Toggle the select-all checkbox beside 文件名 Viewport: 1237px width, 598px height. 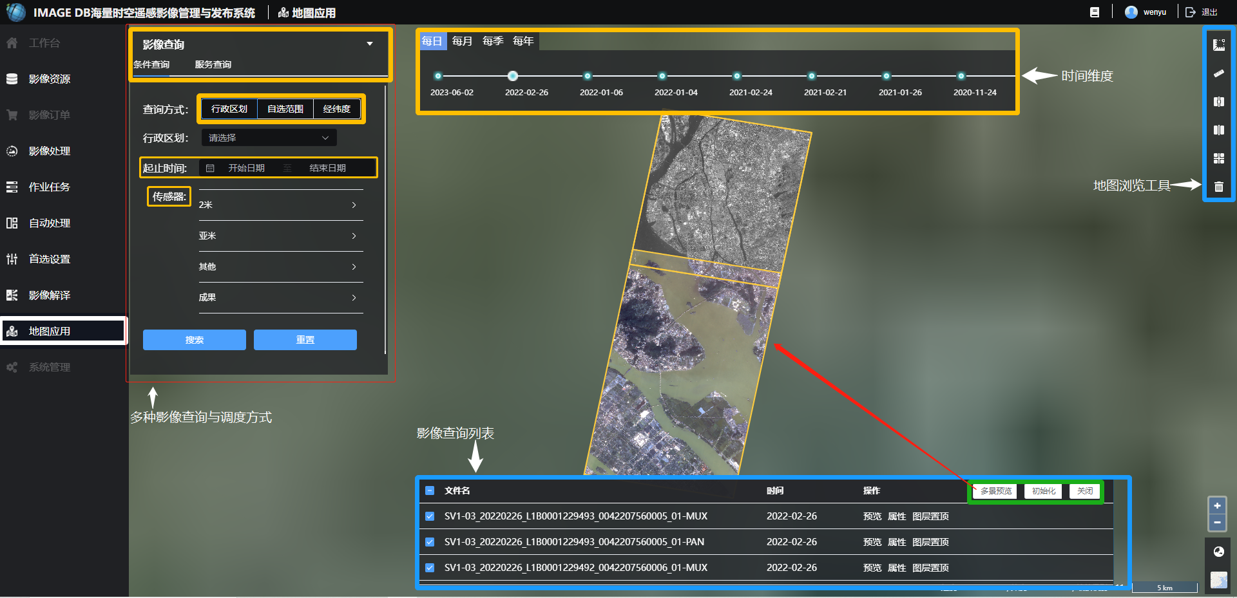[x=430, y=491]
